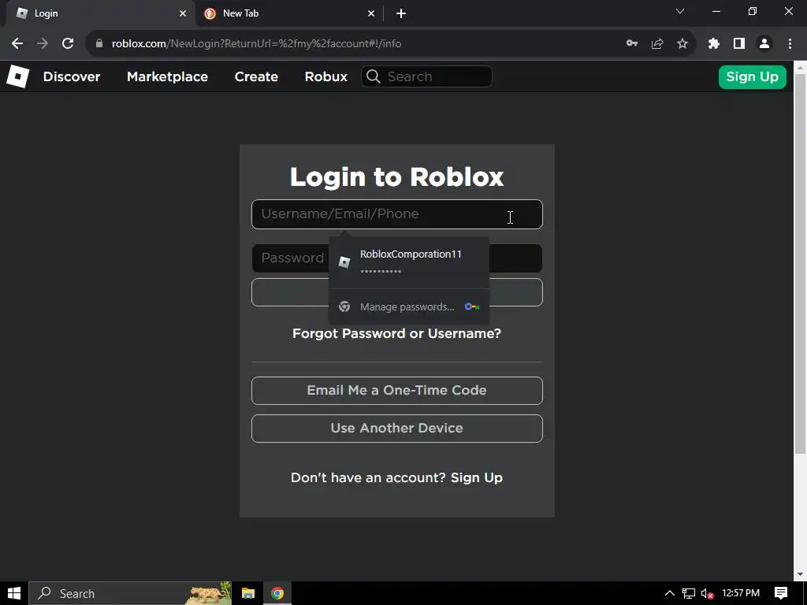This screenshot has height=605, width=807.
Task: Close the New Tab tab
Action: 371,13
